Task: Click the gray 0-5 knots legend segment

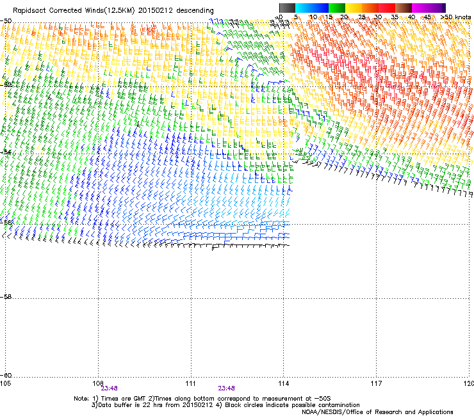Action: (287, 8)
